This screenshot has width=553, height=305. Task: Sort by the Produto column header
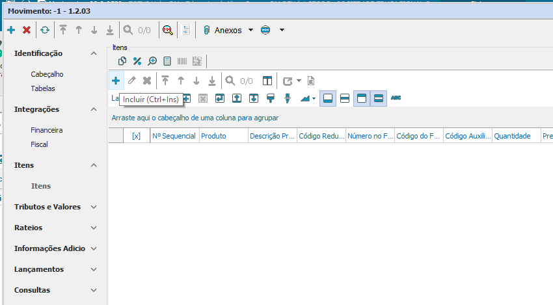point(223,136)
